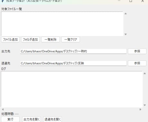Screen dimensions: 148x122
Task: Click right arrow of log horizontal scrollbar
Action: pyautogui.click(x=140, y=109)
